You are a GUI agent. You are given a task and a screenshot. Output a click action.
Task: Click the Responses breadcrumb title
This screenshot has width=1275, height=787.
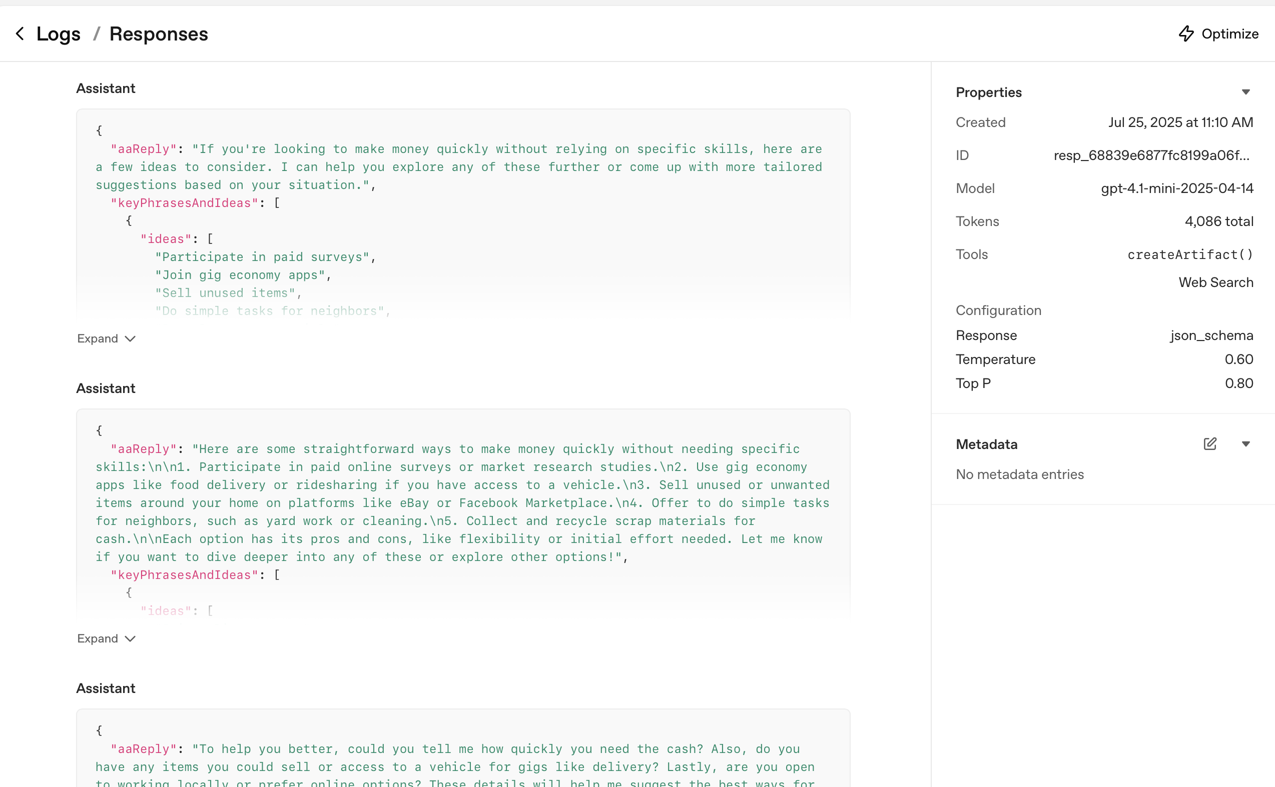158,34
